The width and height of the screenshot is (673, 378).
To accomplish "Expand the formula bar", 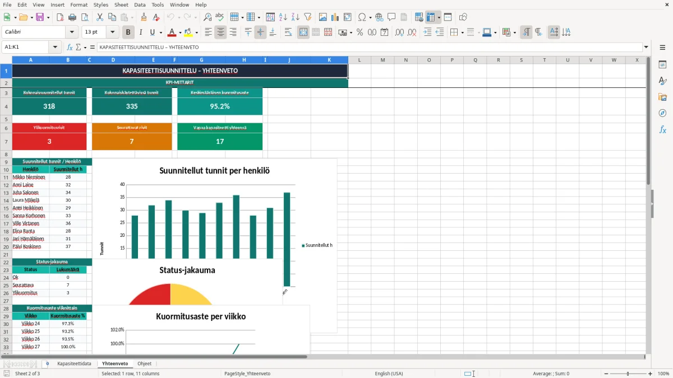I will click(x=646, y=47).
